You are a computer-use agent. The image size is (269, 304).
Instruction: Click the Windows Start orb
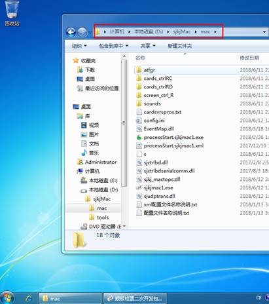[x=7, y=298]
